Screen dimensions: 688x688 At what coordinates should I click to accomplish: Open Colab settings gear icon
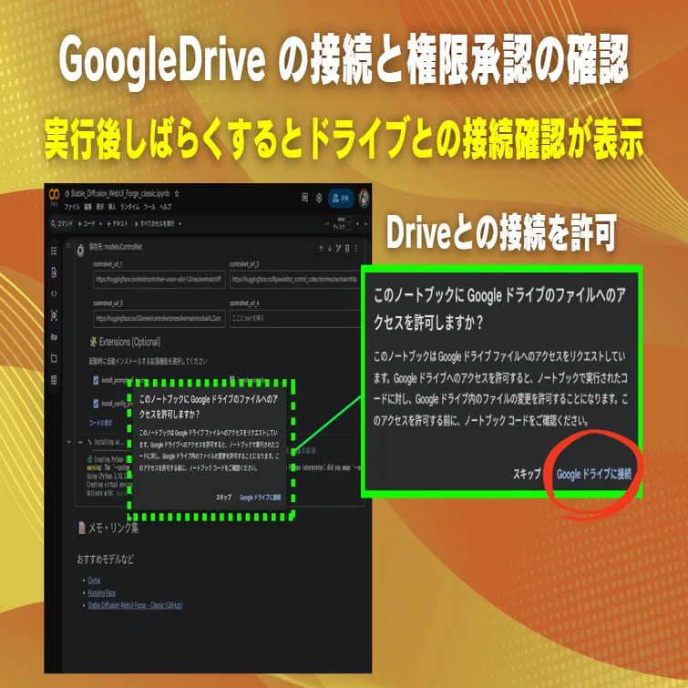tap(319, 198)
